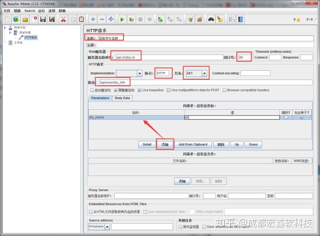Enable Use multipart/form-data for POST
The image size is (320, 236).
pos(168,90)
